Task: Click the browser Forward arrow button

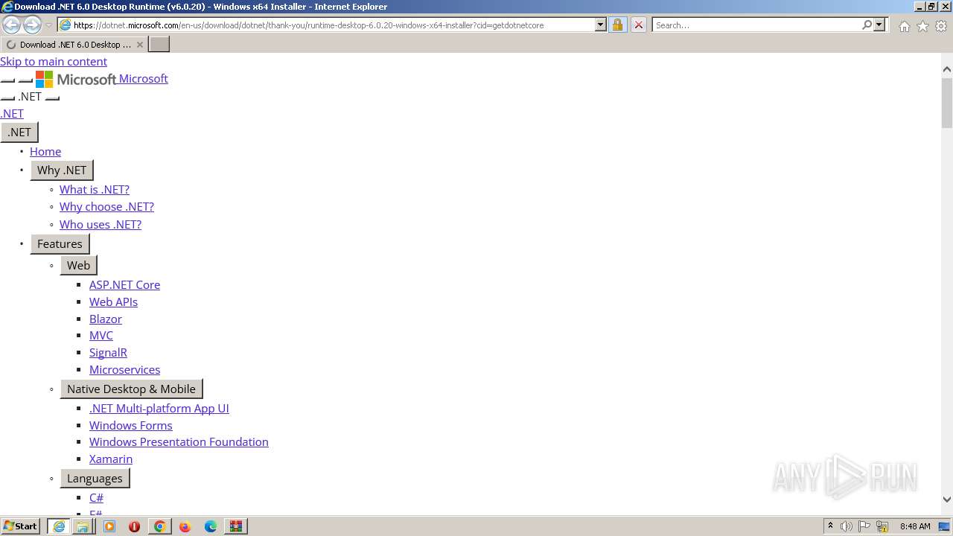Action: 32,25
